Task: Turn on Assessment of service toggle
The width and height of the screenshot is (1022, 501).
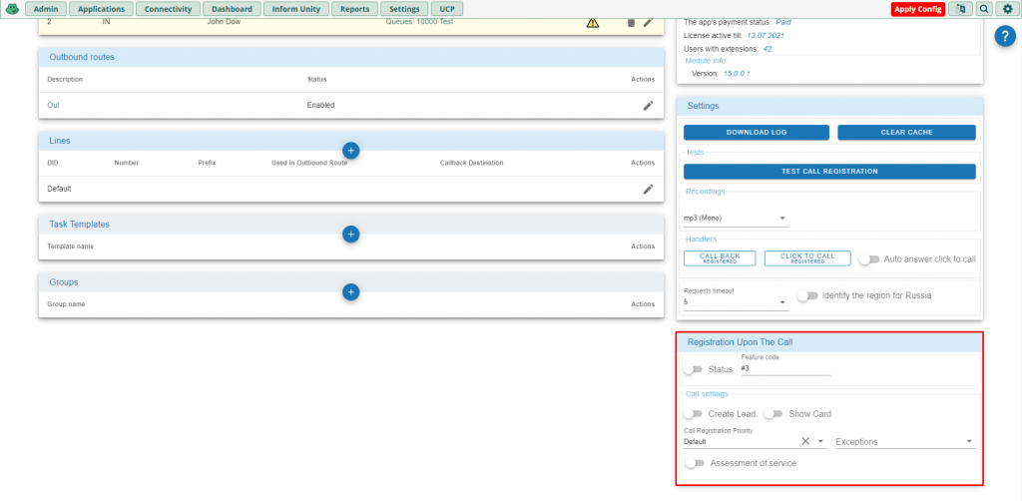Action: click(695, 463)
